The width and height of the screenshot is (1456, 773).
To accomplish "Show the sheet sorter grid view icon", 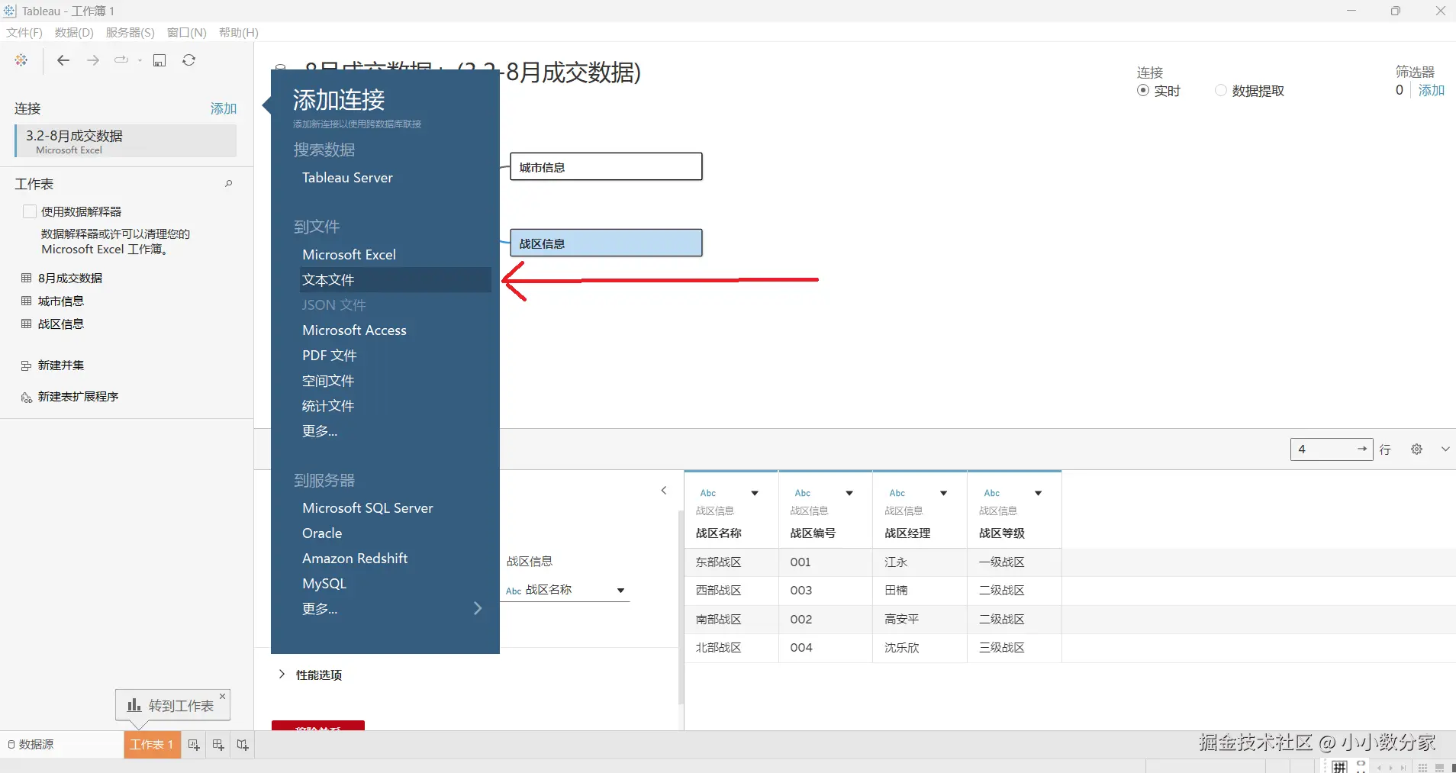I will pos(1422,768).
